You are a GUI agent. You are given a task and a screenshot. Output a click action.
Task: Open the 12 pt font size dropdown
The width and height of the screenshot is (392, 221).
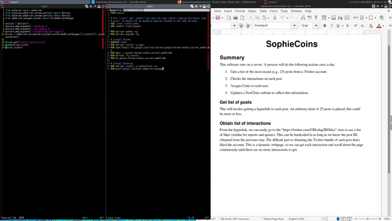[x=316, y=25]
